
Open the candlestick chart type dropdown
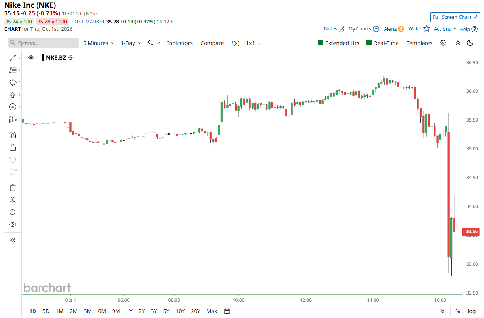[x=154, y=43]
